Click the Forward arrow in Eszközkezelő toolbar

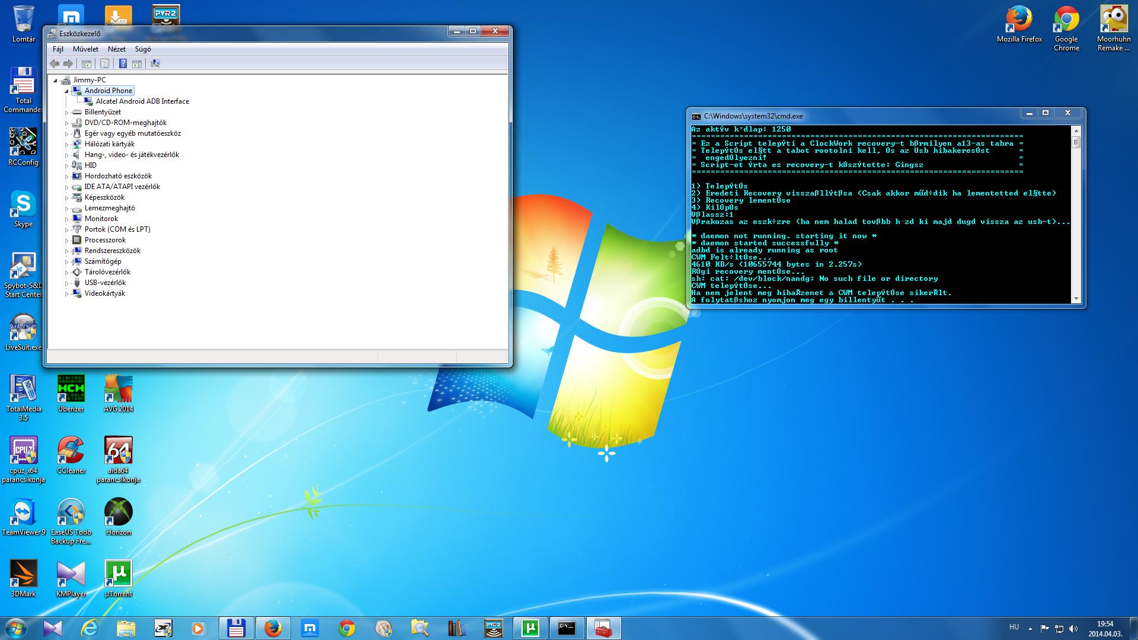(68, 63)
